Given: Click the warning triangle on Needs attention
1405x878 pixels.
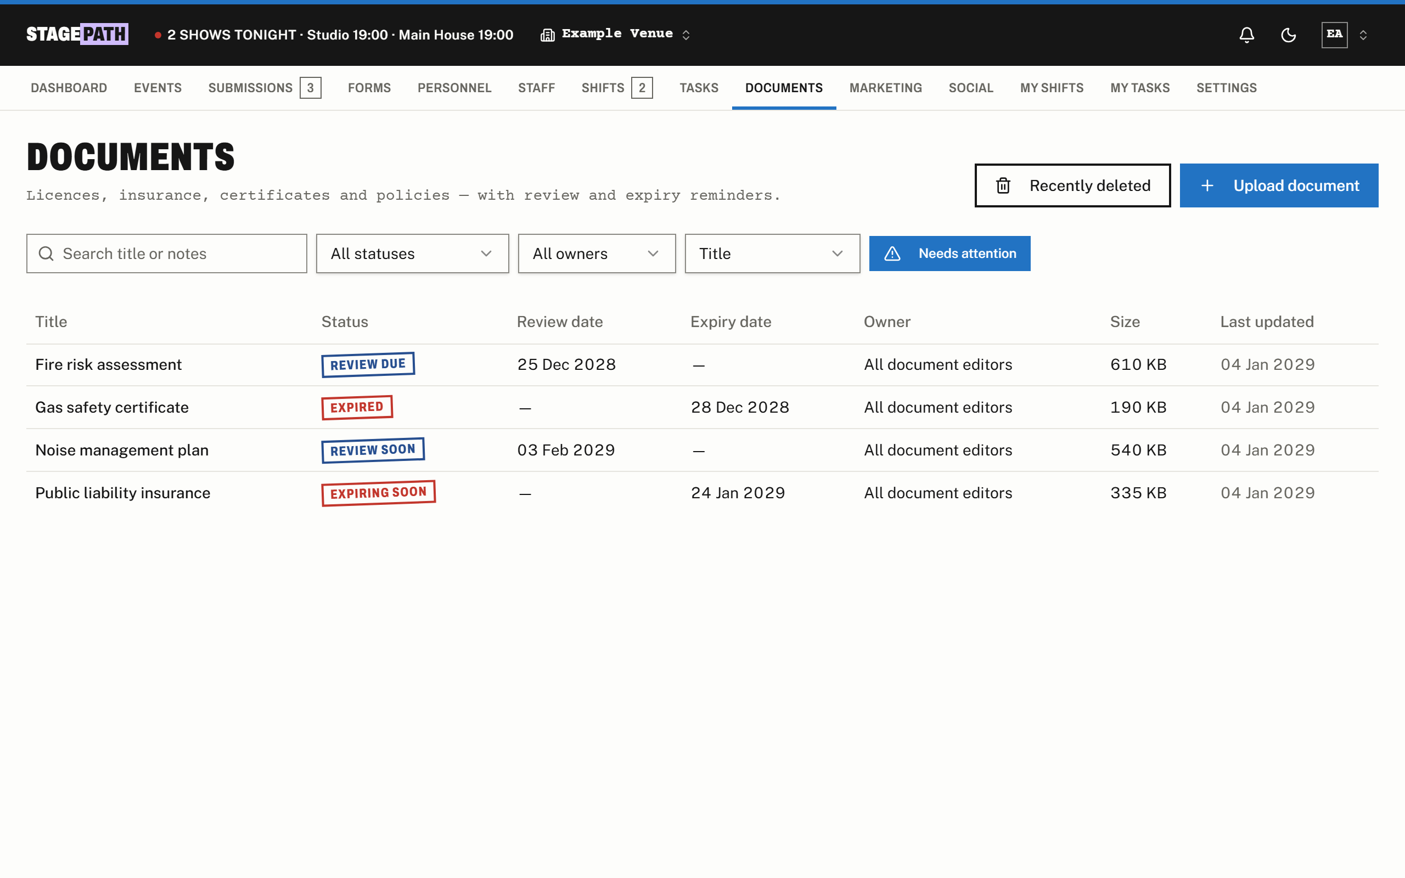Looking at the screenshot, I should [x=892, y=254].
